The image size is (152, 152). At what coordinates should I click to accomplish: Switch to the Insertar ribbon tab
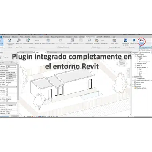(34, 37)
